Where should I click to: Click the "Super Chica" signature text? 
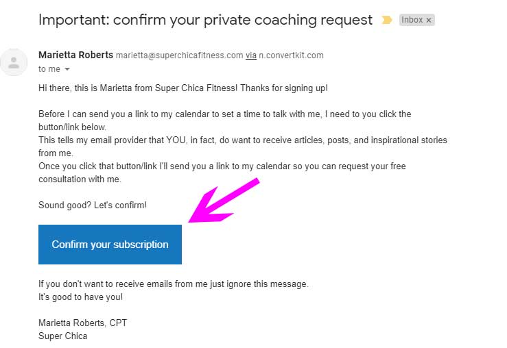point(62,336)
